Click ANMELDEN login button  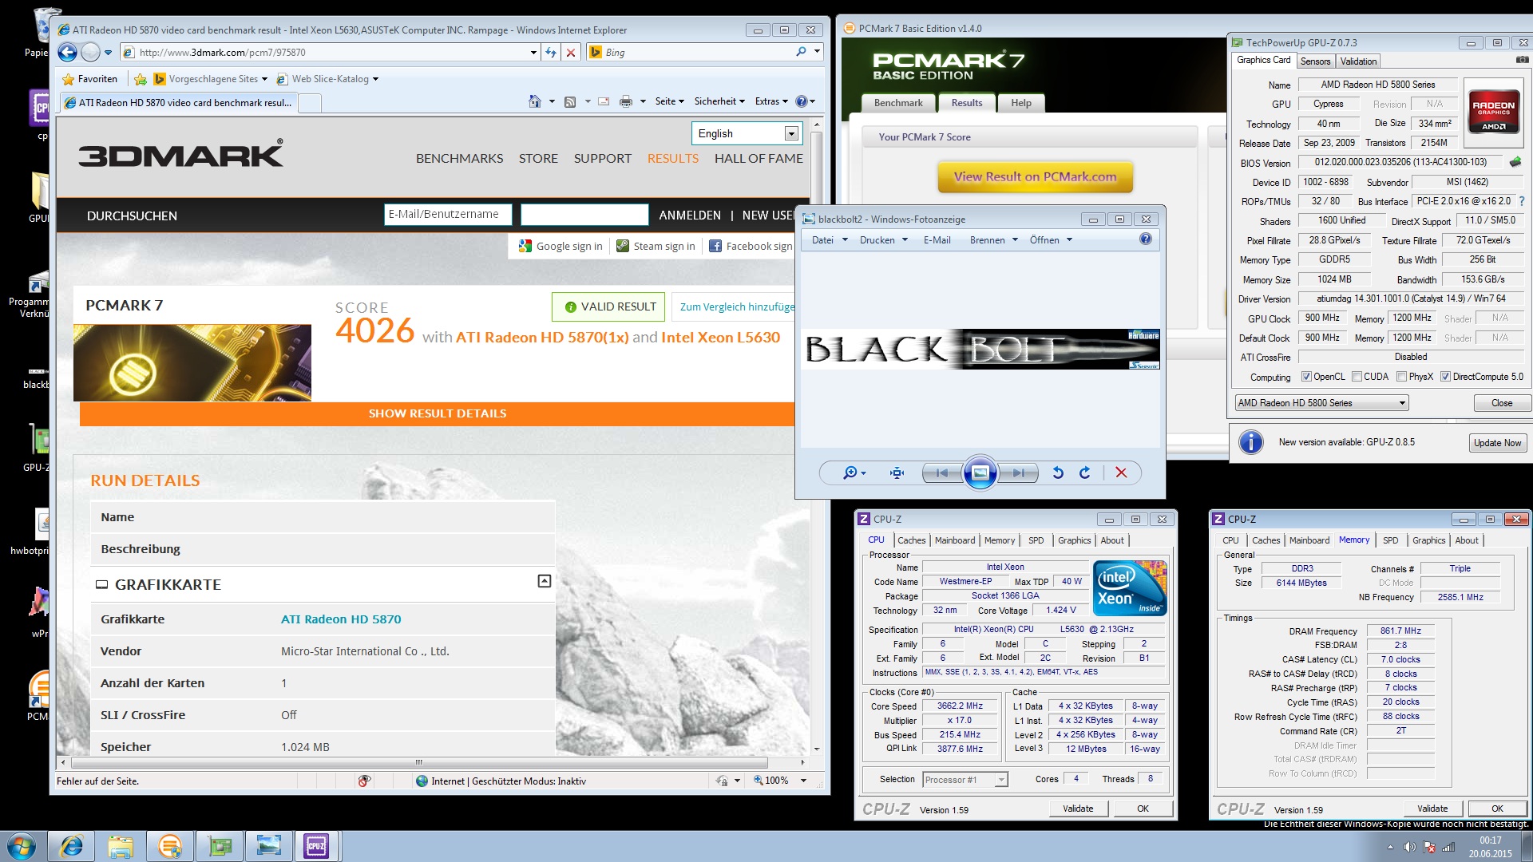[690, 215]
